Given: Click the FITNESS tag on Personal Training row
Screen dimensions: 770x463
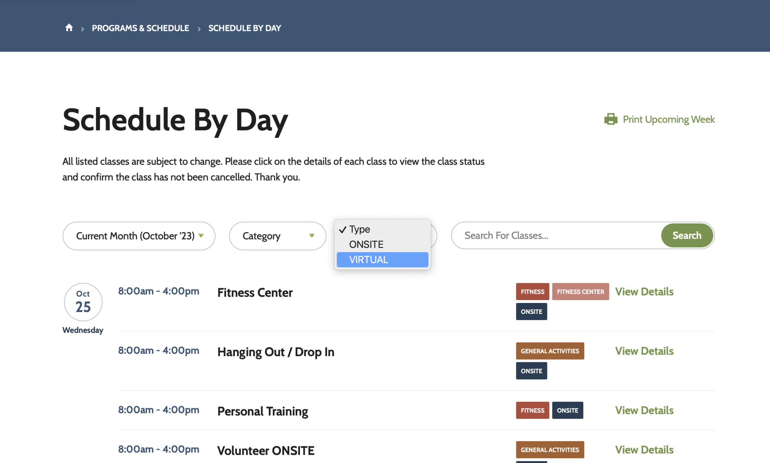Looking at the screenshot, I should 532,410.
